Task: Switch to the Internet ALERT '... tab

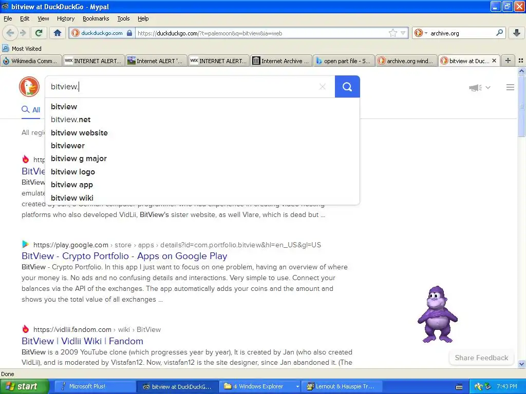Action: [156, 61]
